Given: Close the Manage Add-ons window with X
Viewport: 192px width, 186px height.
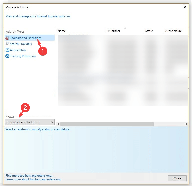Looking at the screenshot, I should [185, 7].
